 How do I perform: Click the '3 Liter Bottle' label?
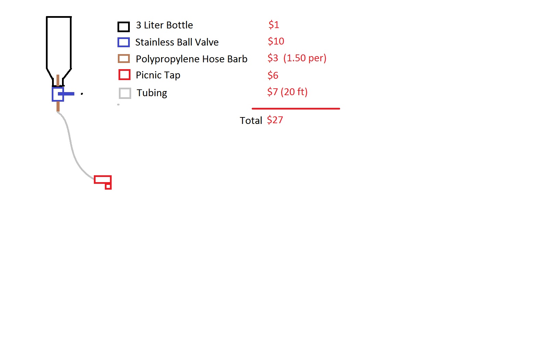[x=164, y=25]
